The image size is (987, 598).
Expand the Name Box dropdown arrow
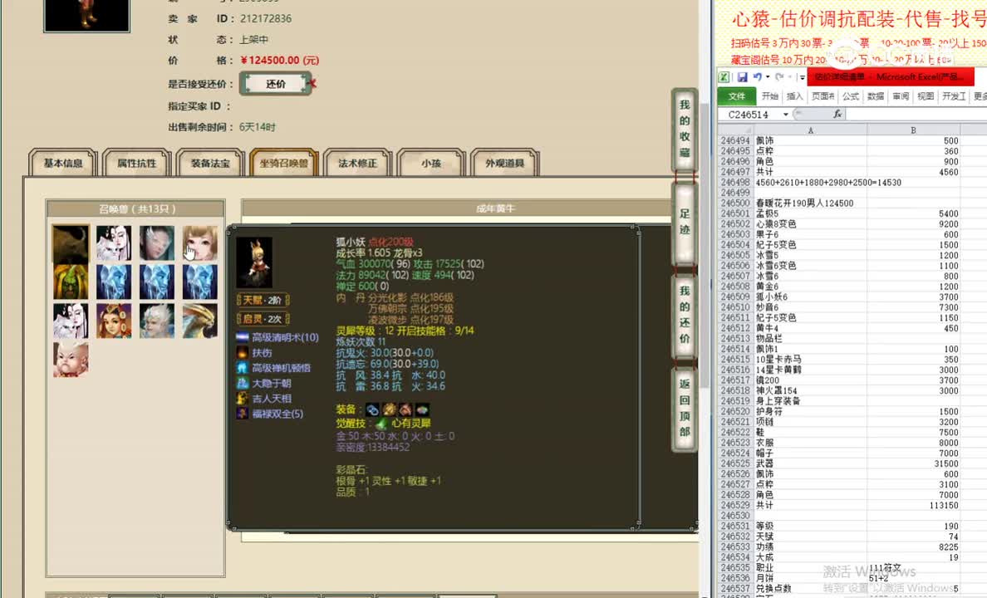[x=786, y=115]
